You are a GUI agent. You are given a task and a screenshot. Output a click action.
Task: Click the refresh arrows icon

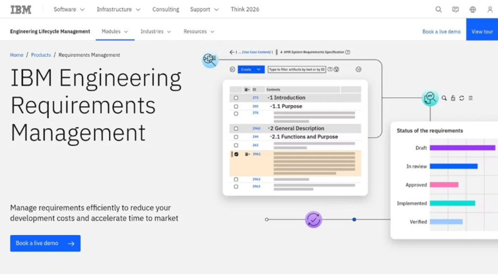click(462, 98)
